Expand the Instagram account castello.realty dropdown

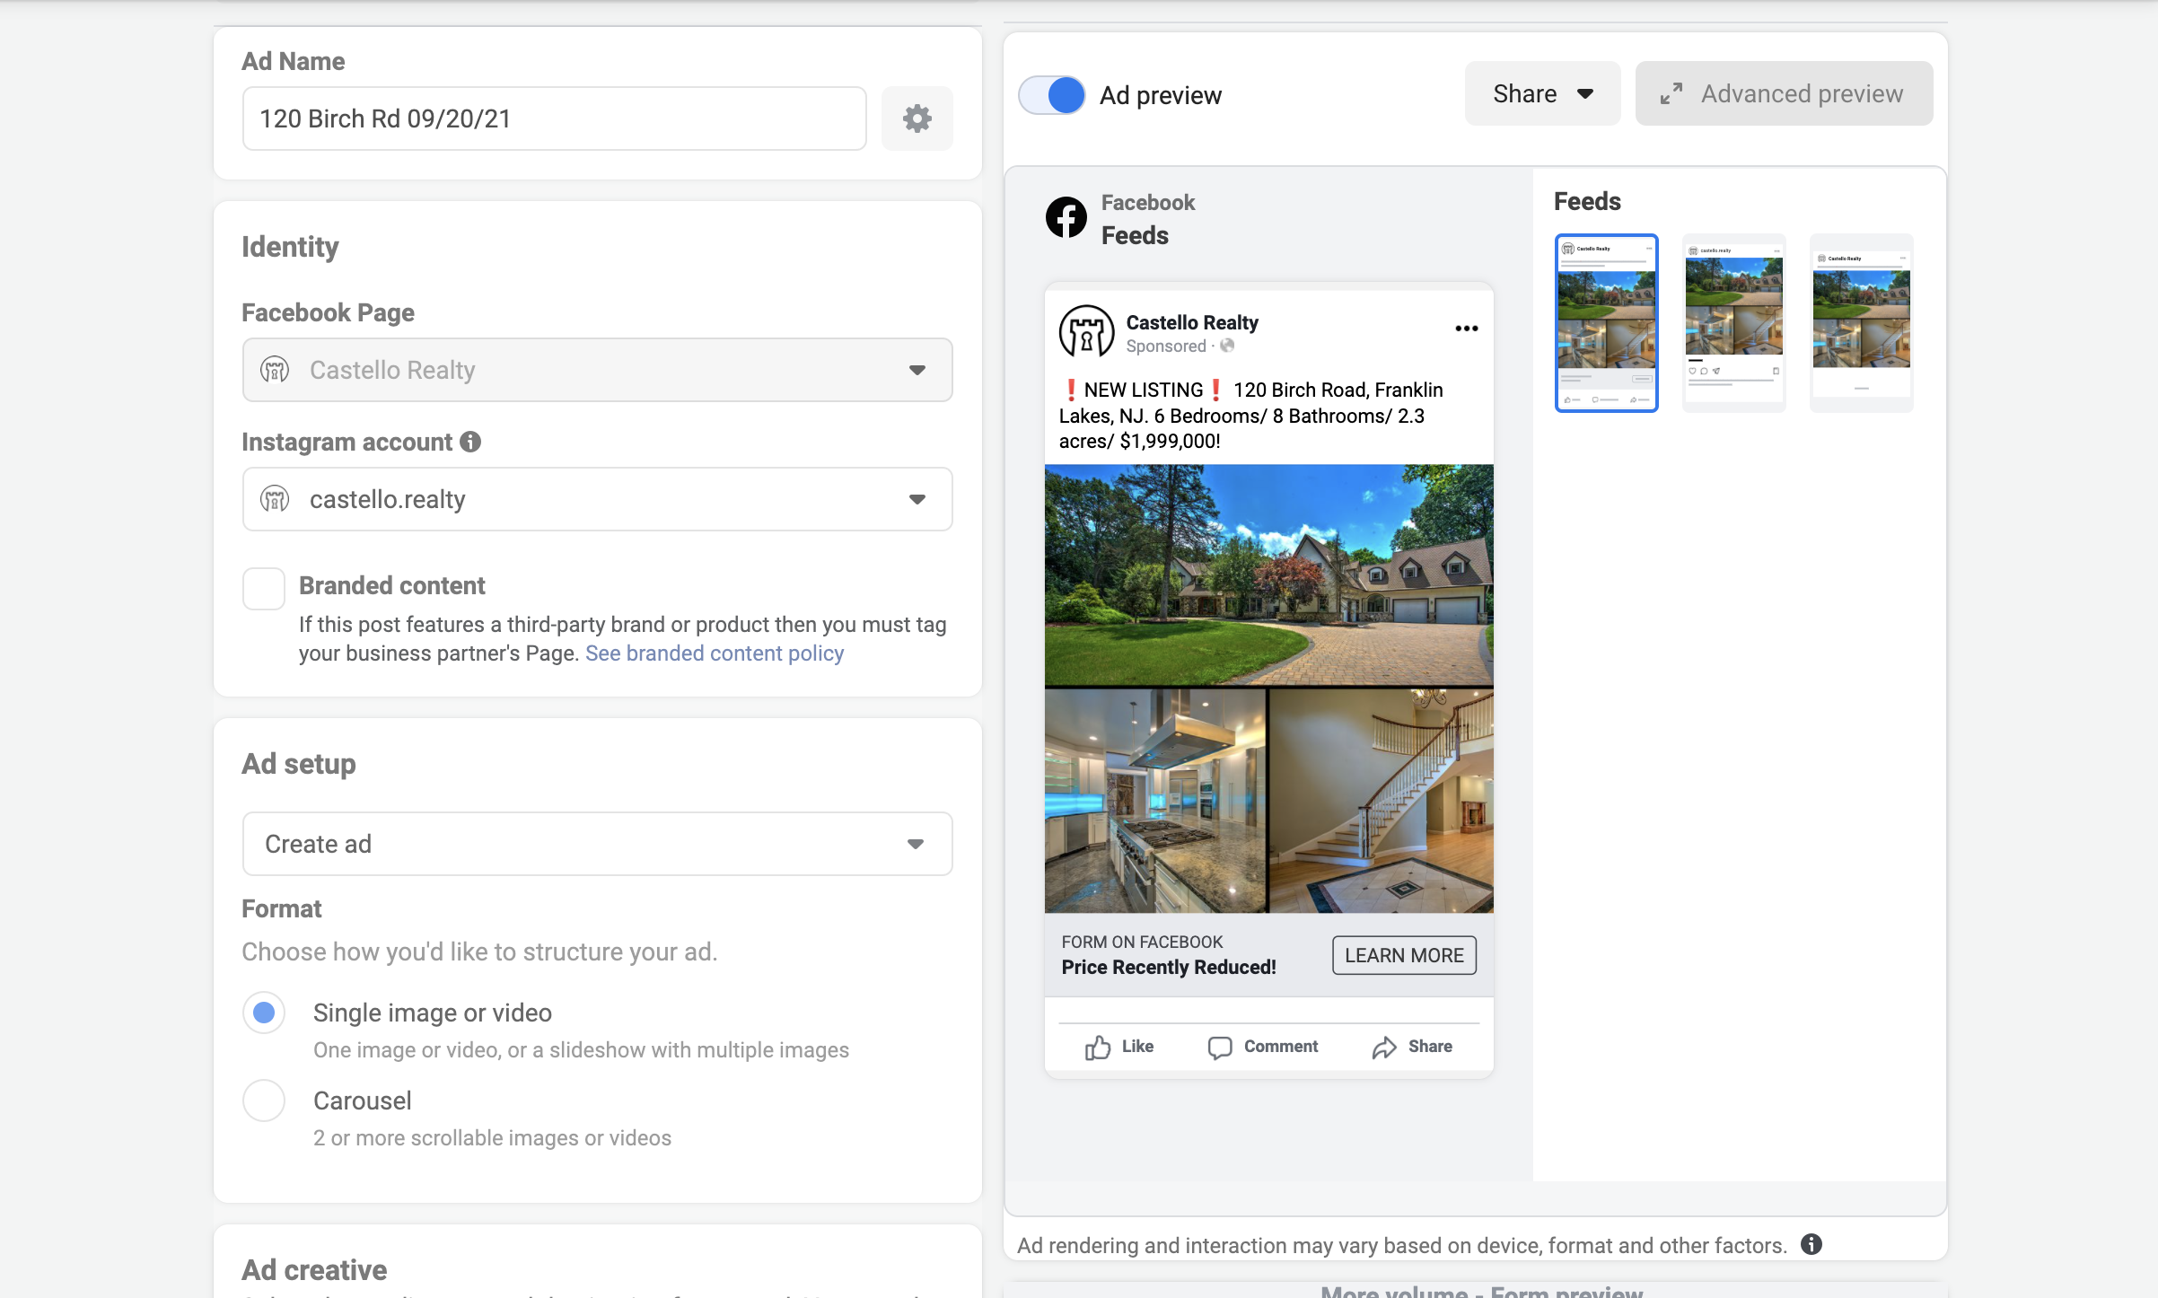coord(597,499)
